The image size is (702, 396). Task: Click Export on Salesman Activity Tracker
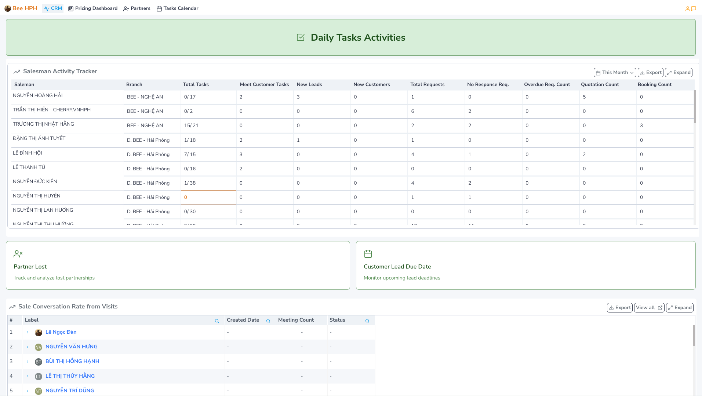(x=650, y=72)
